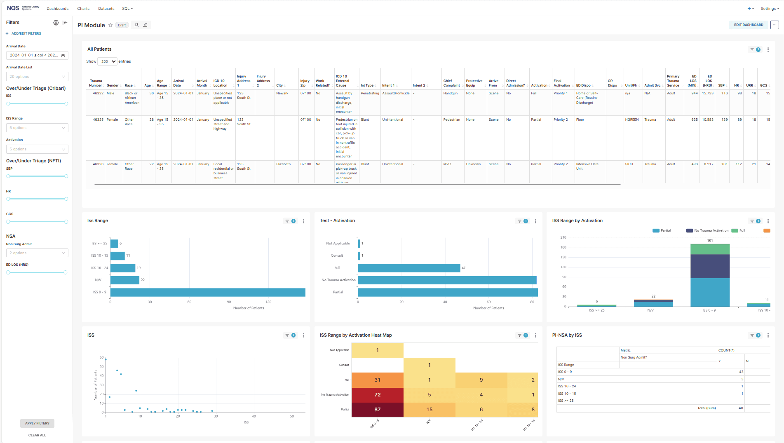Screen dimensions: 784x443
Task: Expand the Non Surg Admit options dropdown
Action: point(37,253)
